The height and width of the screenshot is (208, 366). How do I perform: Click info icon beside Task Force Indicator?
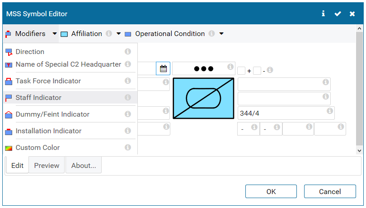pyautogui.click(x=128, y=81)
